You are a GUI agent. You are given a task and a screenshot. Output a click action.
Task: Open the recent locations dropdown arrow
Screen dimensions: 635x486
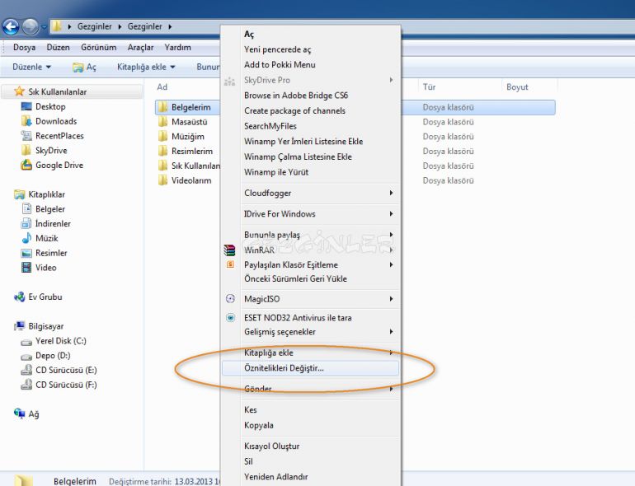[x=44, y=27]
